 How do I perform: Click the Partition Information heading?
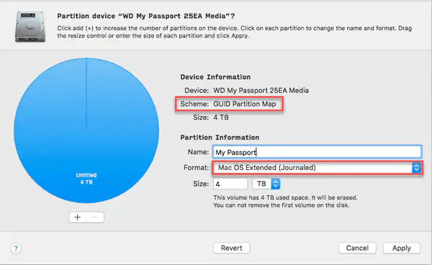(220, 138)
